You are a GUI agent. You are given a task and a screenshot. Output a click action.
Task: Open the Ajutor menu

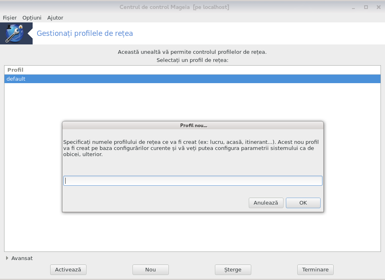[55, 18]
